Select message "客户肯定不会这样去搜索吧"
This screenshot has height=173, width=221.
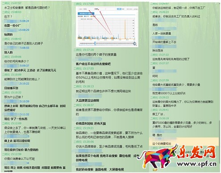[93, 64]
